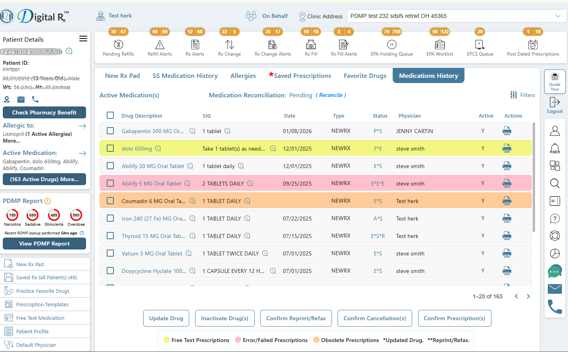Open the Refill Alerts warning icon
This screenshot has width=568, height=352.
(x=159, y=44)
